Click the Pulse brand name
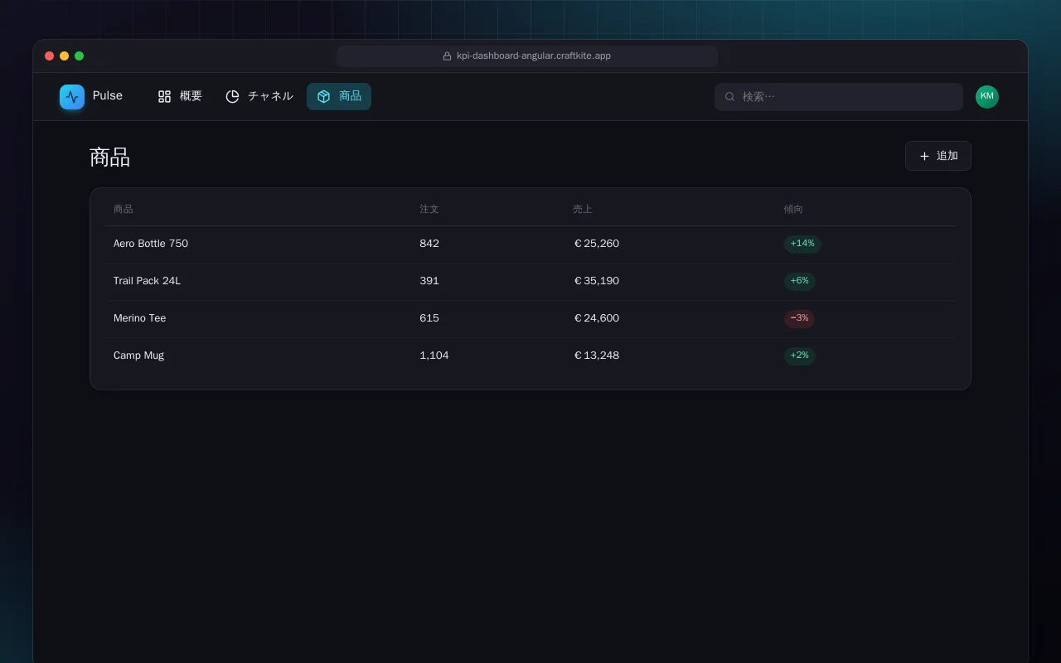The height and width of the screenshot is (663, 1061). tap(108, 96)
